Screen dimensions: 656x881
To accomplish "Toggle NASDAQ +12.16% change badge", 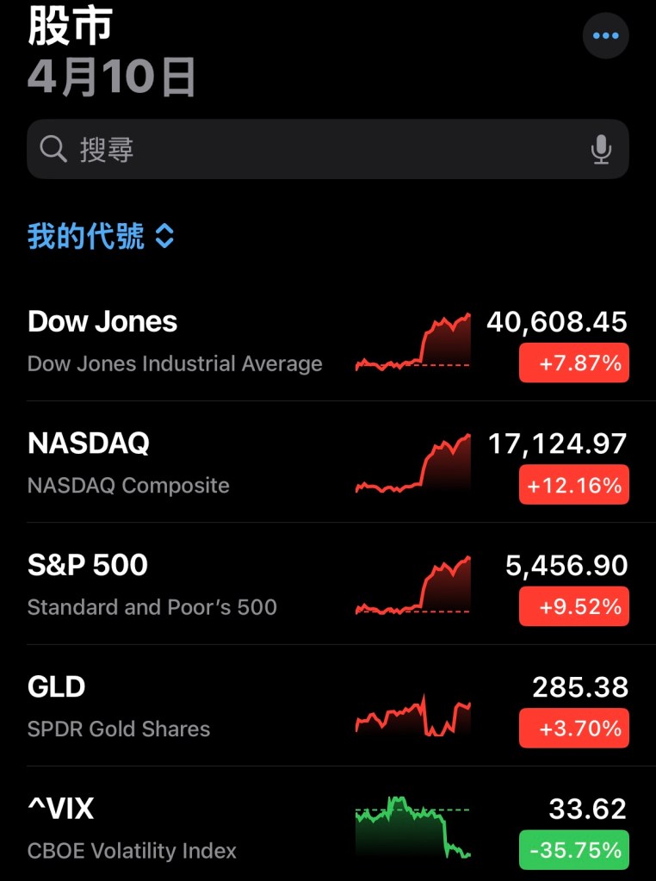I will tap(574, 485).
